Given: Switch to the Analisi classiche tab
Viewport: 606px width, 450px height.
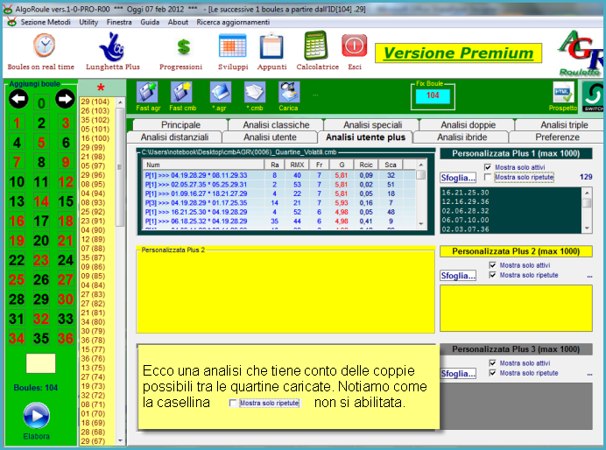Looking at the screenshot, I should click(276, 125).
